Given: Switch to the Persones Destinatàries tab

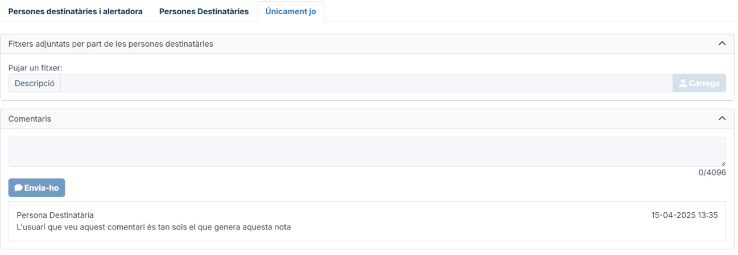Looking at the screenshot, I should [204, 11].
